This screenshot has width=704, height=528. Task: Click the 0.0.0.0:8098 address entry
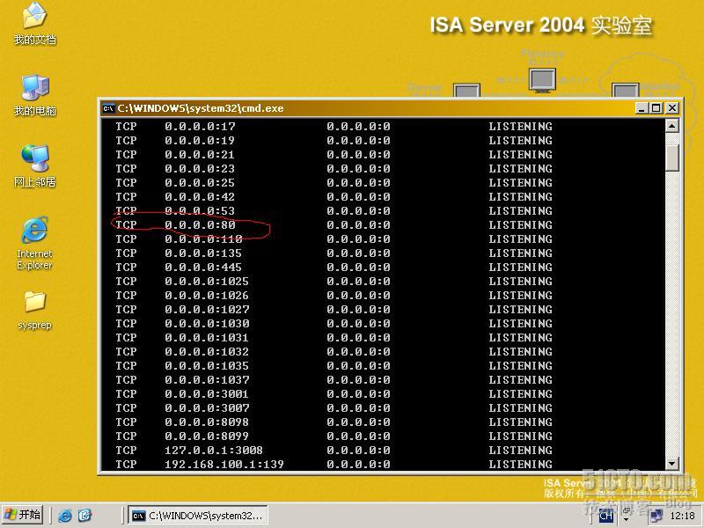[x=207, y=422]
